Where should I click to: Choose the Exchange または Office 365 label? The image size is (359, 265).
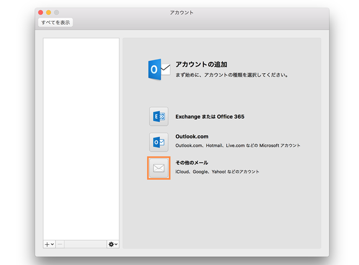tap(210, 117)
